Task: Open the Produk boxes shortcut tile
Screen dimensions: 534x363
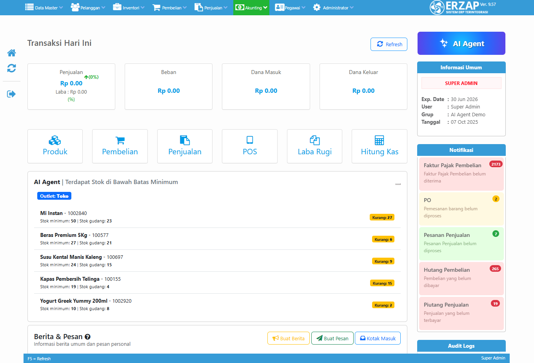Action: pyautogui.click(x=55, y=146)
